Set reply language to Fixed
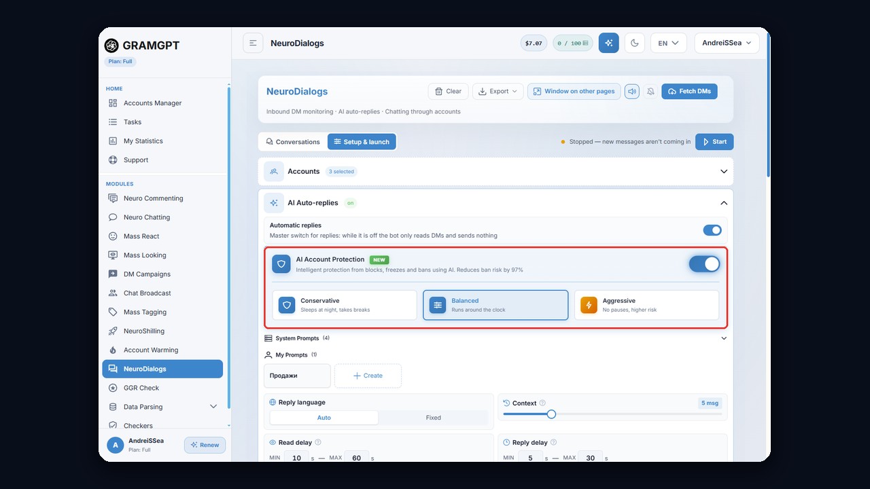Viewport: 870px width, 489px height. tap(433, 418)
